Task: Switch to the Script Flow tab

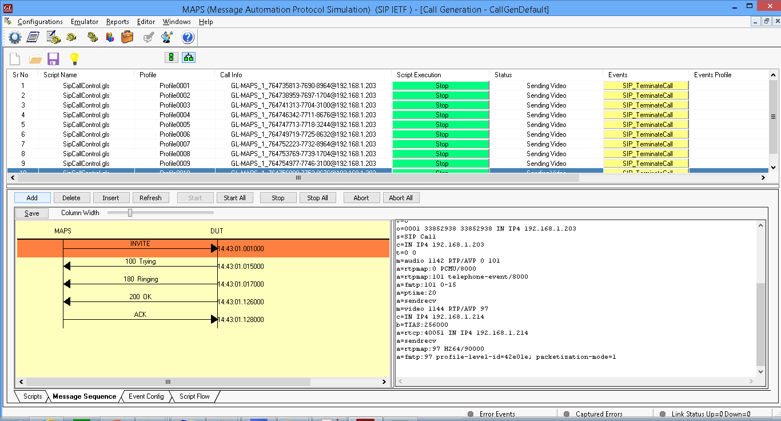Action: coord(194,396)
